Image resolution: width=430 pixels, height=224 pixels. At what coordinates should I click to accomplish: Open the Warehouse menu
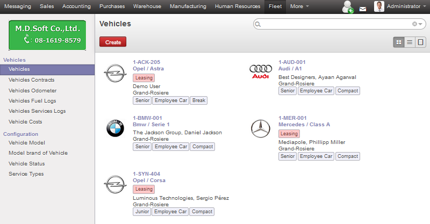147,6
